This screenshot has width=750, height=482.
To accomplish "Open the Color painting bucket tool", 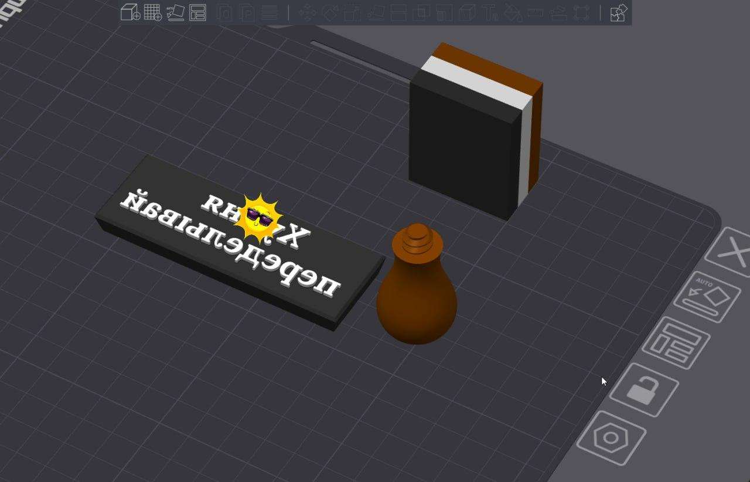I will 513,12.
